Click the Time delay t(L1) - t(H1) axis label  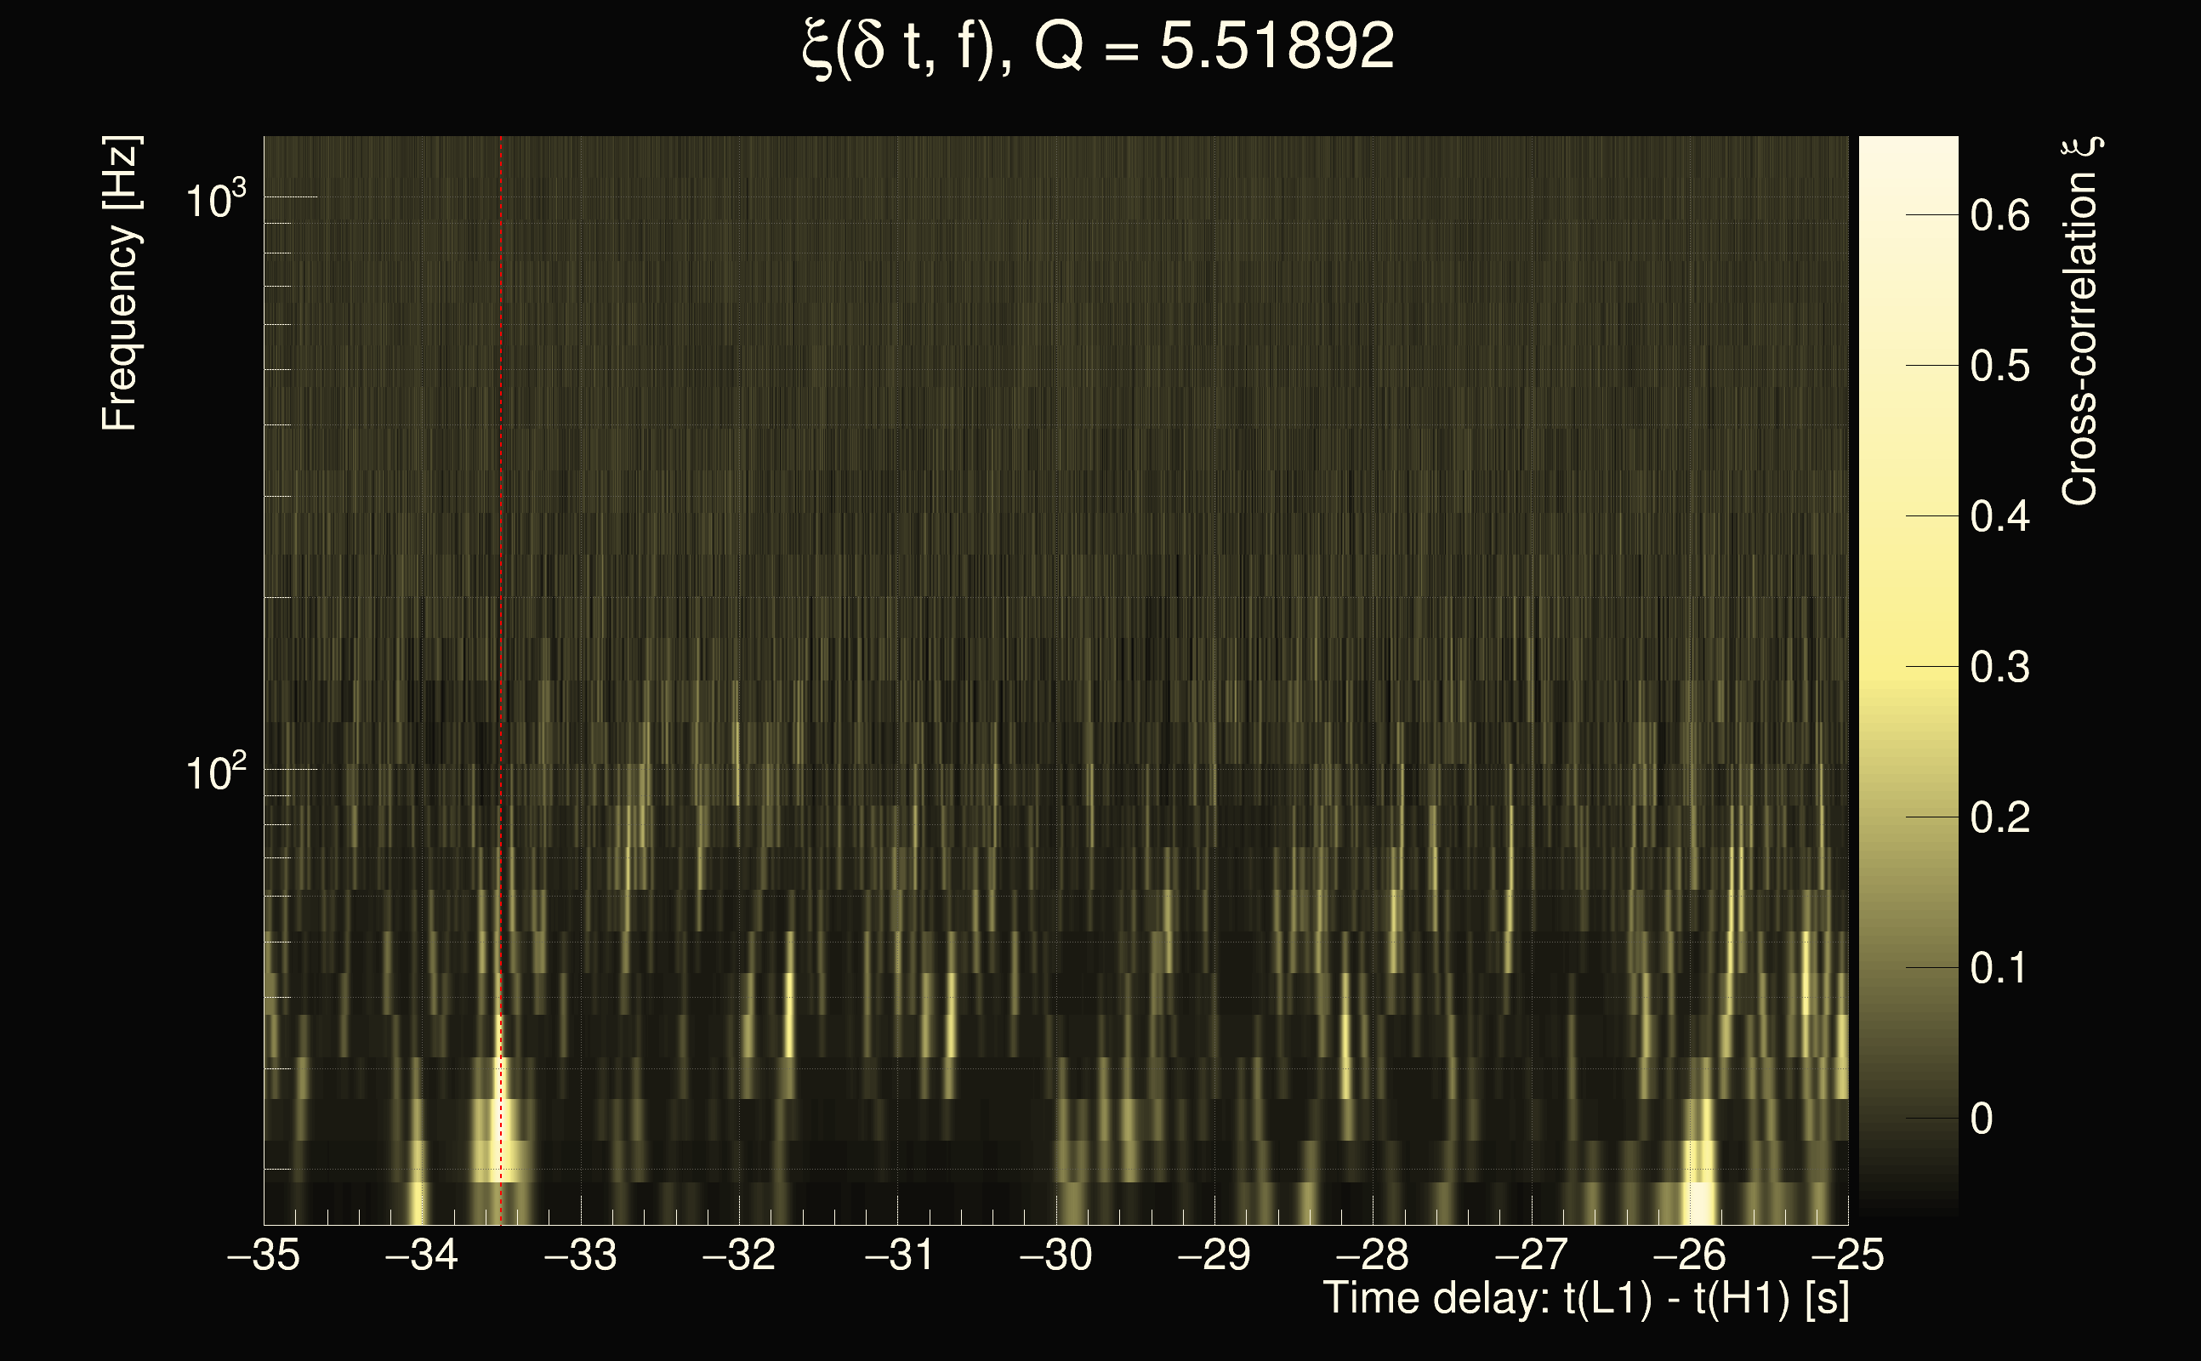(1585, 1299)
